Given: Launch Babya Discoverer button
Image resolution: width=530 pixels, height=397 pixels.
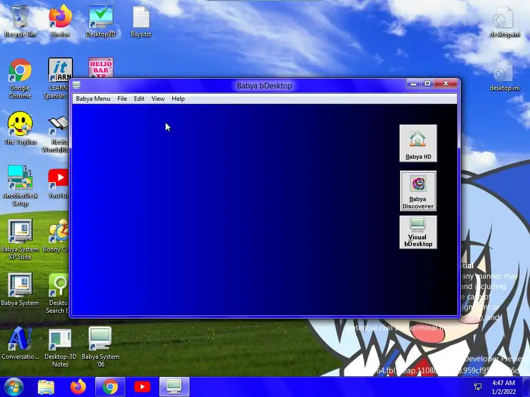Looking at the screenshot, I should [x=418, y=191].
